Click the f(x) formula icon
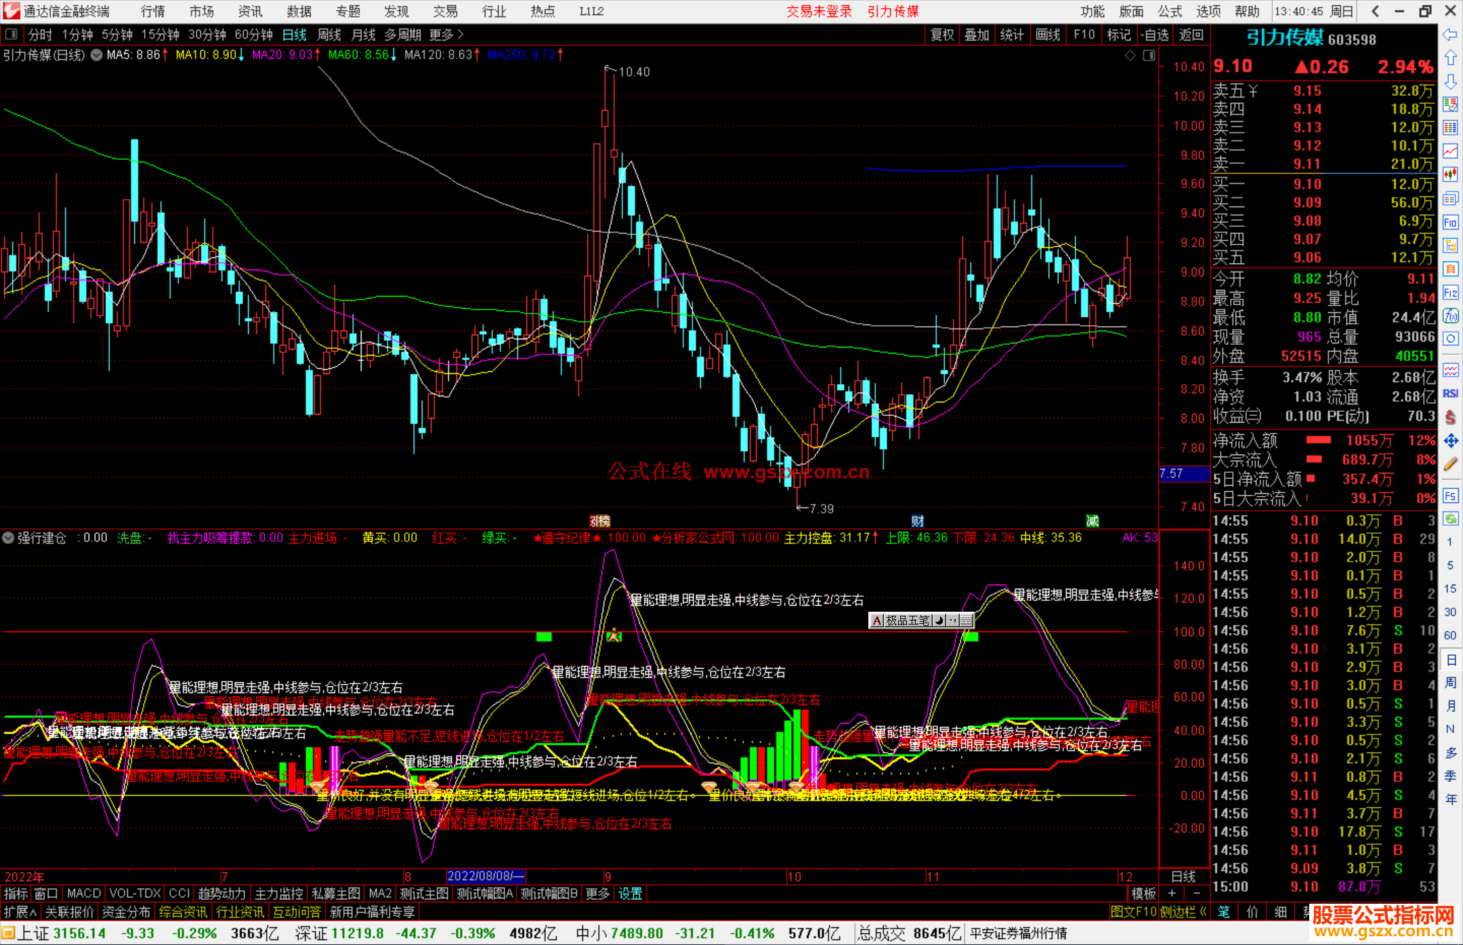The height and width of the screenshot is (945, 1463). 1450,316
